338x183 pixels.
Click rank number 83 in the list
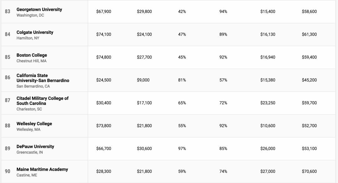pyautogui.click(x=8, y=12)
